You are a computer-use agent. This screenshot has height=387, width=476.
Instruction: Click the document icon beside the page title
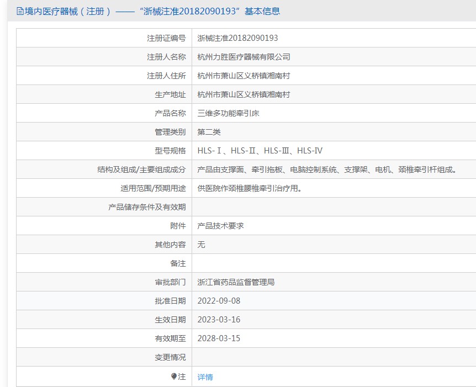[x=20, y=12]
